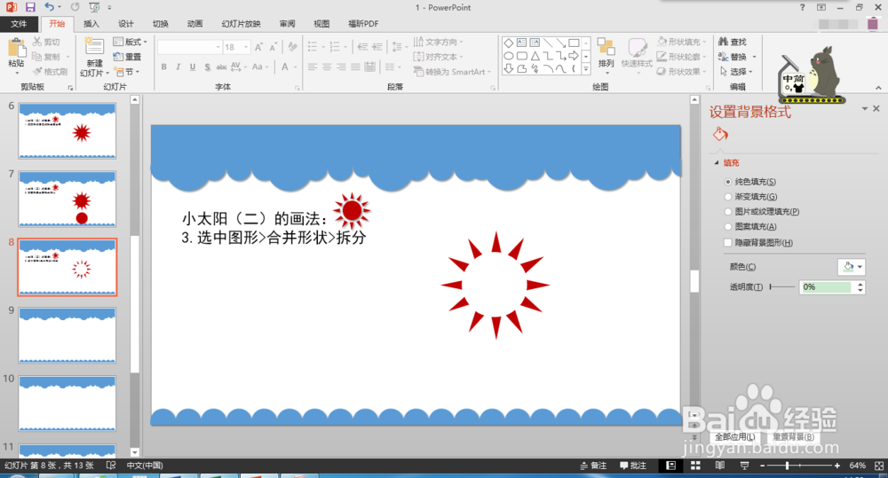Select the oval shape in shapes gallery

509,56
